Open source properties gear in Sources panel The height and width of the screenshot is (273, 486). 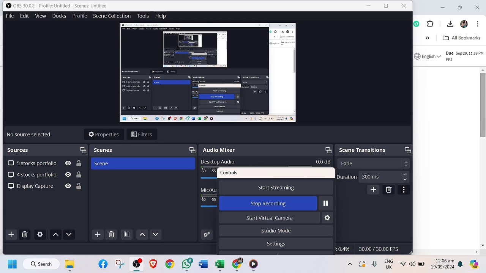tap(40, 234)
